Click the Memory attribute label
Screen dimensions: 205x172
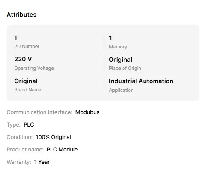[118, 47]
